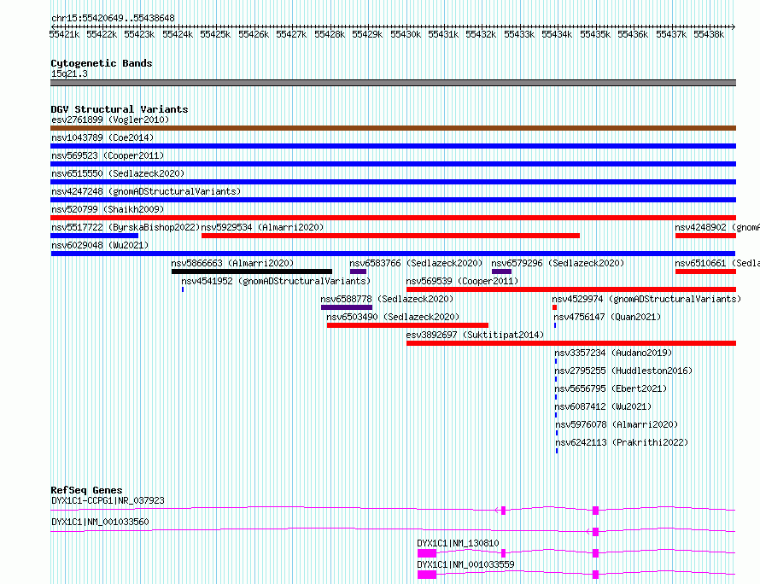The width and height of the screenshot is (760, 584).
Task: Click the RefSeq Genes track title
Action: pos(86,490)
